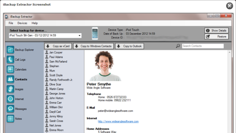Open the Messages speech bubble icon
Viewport: 236px width, 133px height.
(11, 109)
